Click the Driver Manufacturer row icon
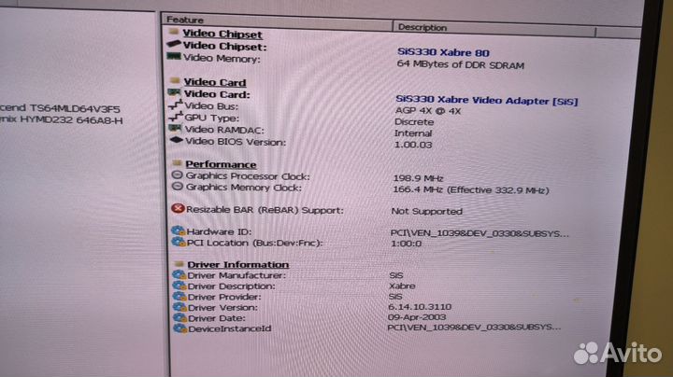The height and width of the screenshot is (377, 673). click(179, 276)
